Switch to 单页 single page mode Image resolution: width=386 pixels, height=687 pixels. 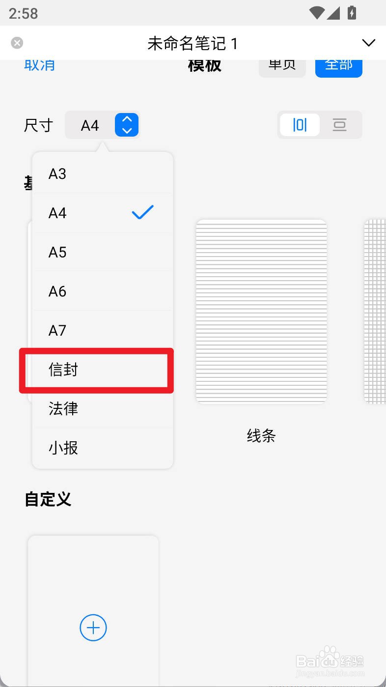282,66
